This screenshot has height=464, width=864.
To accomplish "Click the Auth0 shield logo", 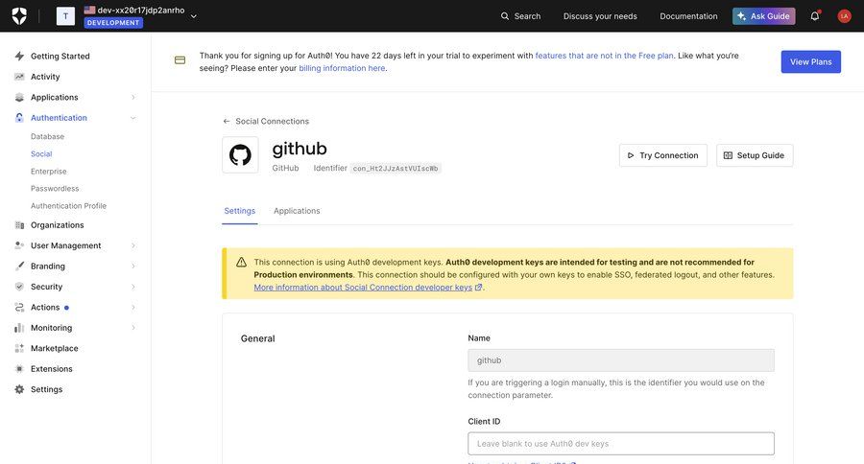I will point(19,16).
